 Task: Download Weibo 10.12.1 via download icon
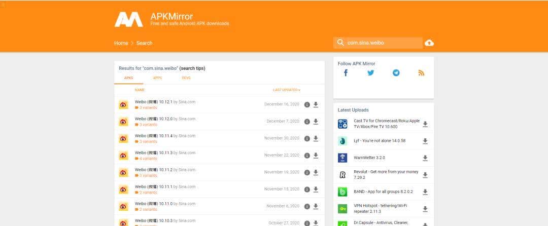[x=316, y=104]
